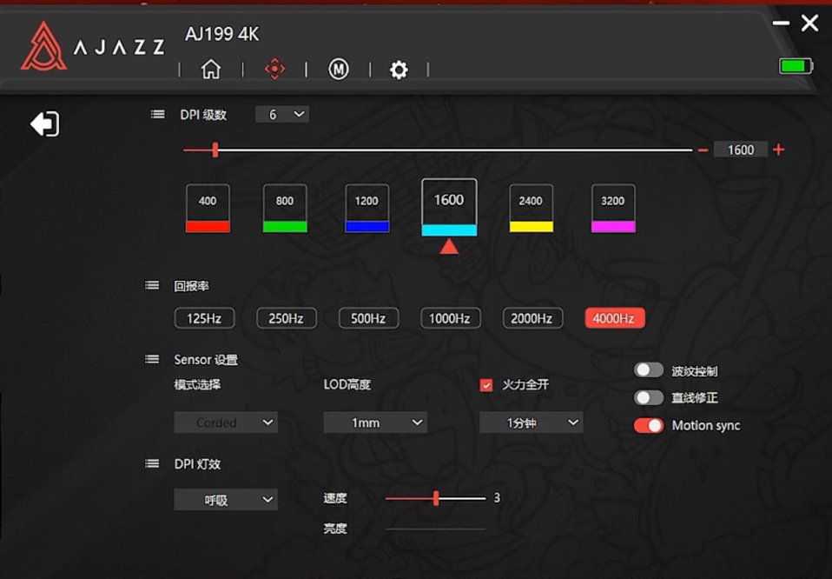Click the Sensor 设置 section label
The height and width of the screenshot is (579, 832).
206,360
